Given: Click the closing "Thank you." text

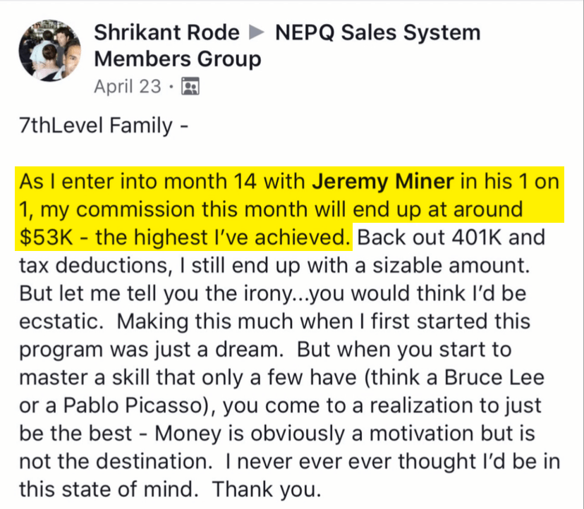Looking at the screenshot, I should (x=267, y=489).
